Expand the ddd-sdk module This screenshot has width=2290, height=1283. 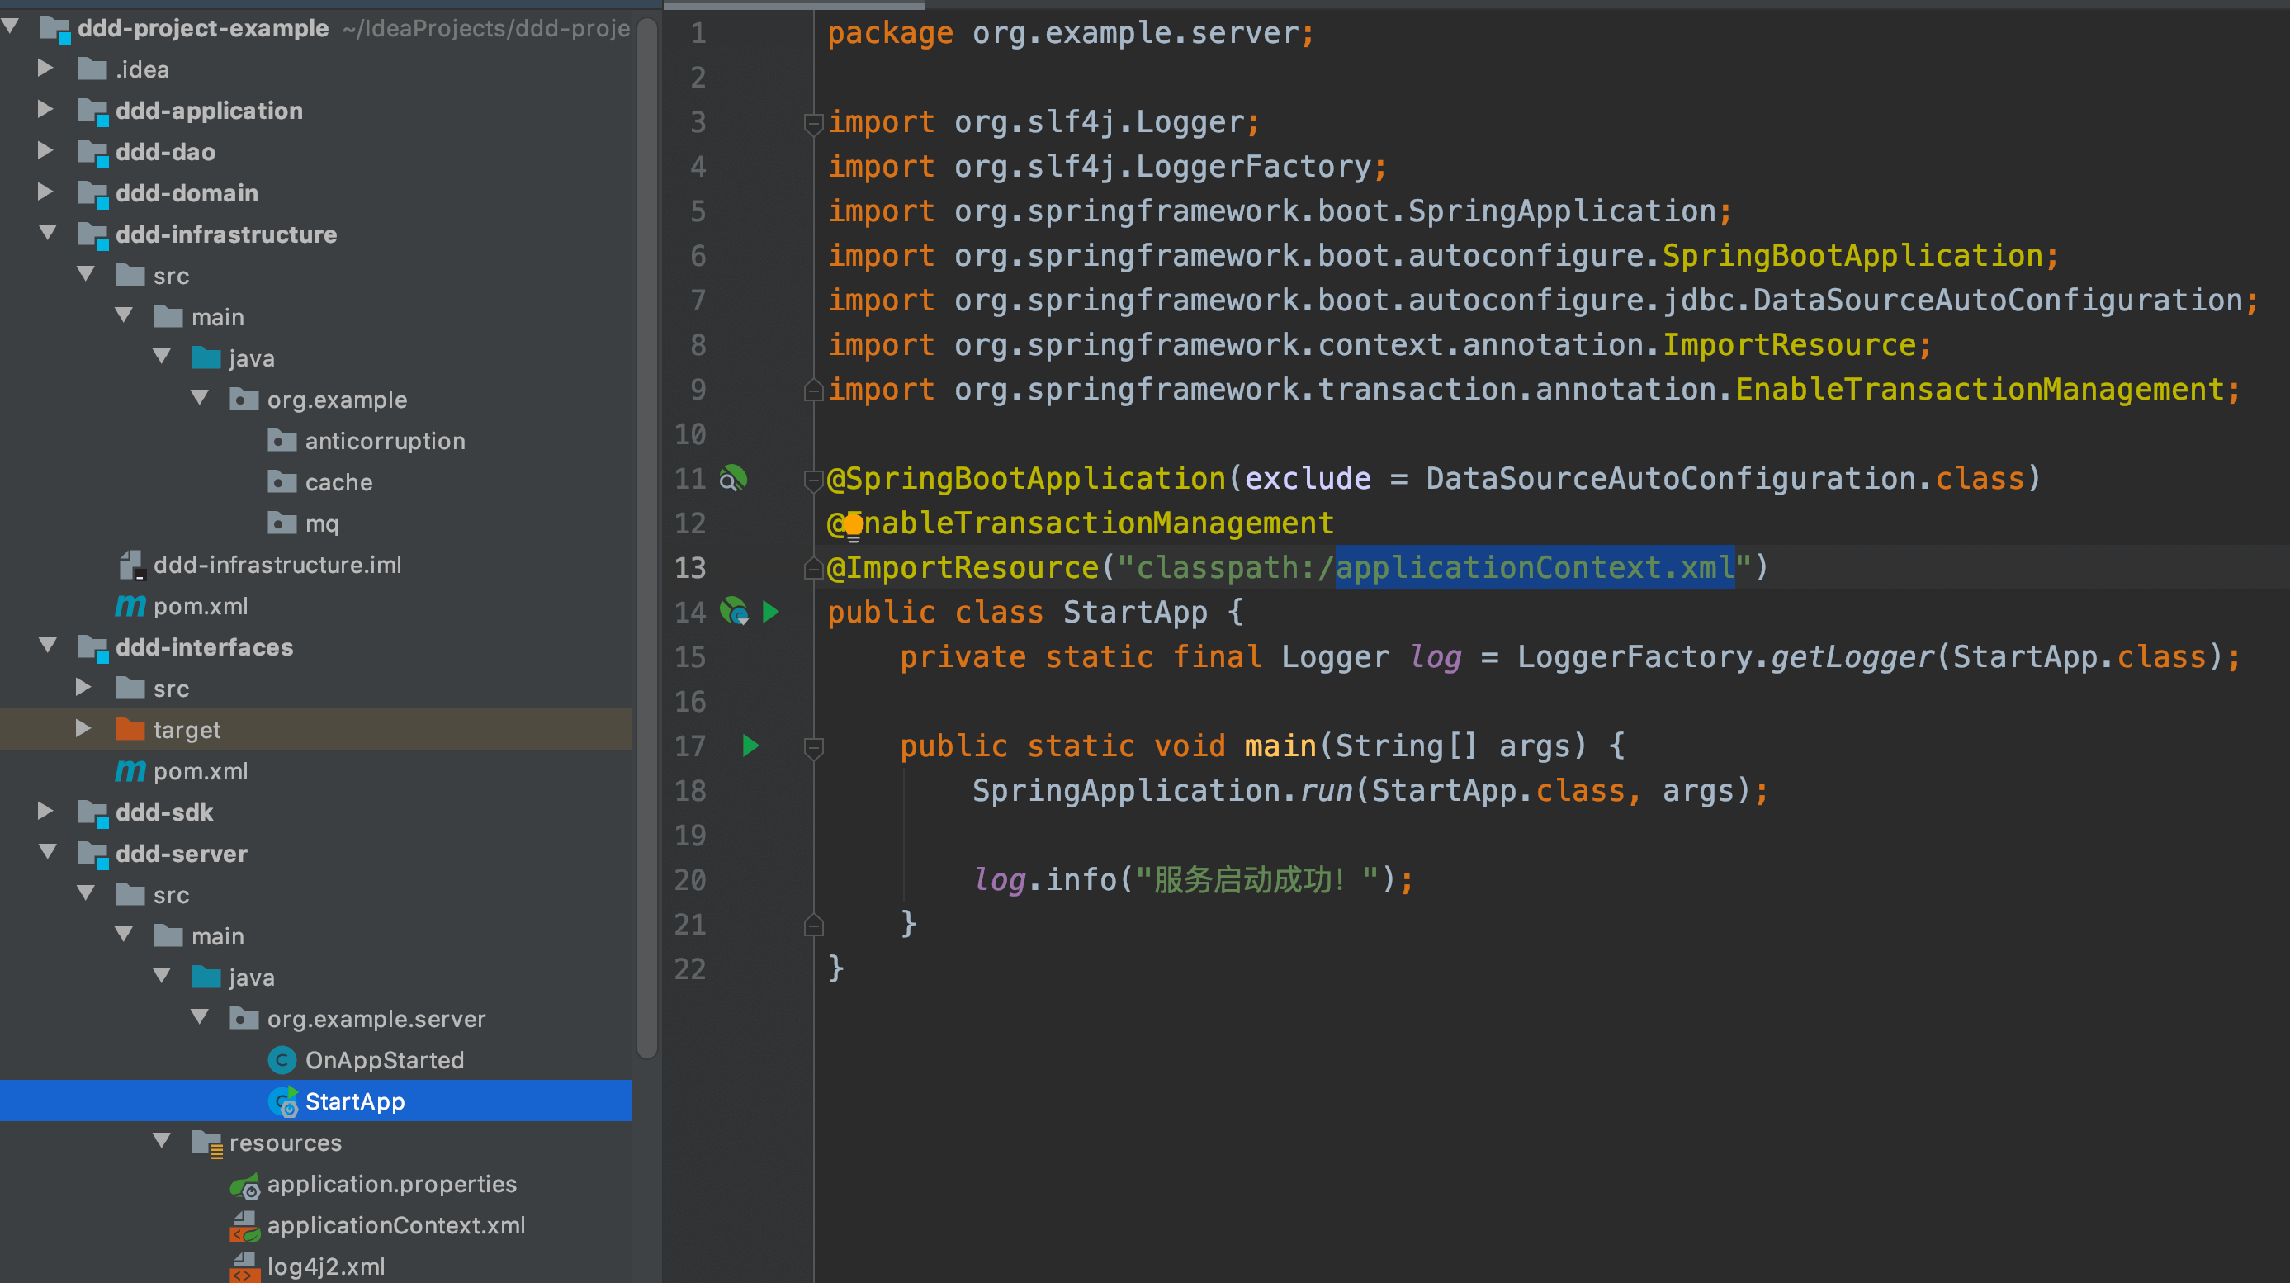click(45, 811)
